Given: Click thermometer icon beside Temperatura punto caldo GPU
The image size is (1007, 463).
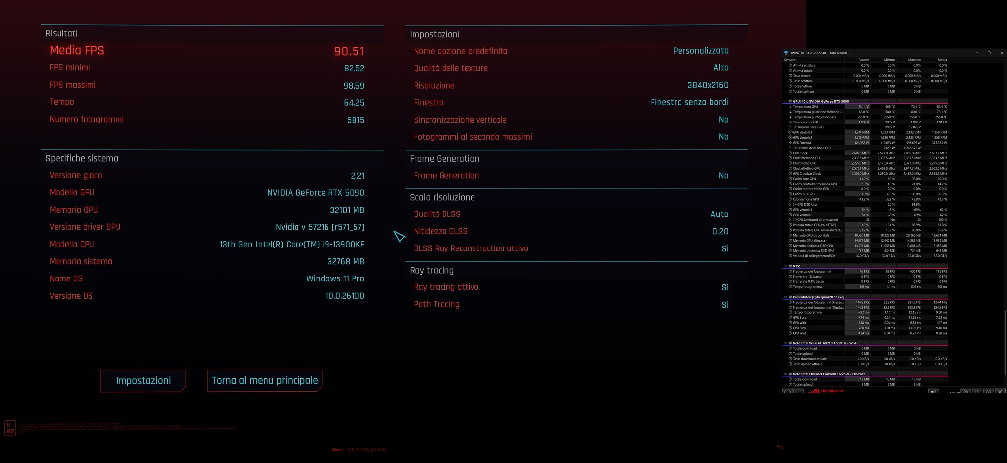Looking at the screenshot, I should click(x=791, y=117).
